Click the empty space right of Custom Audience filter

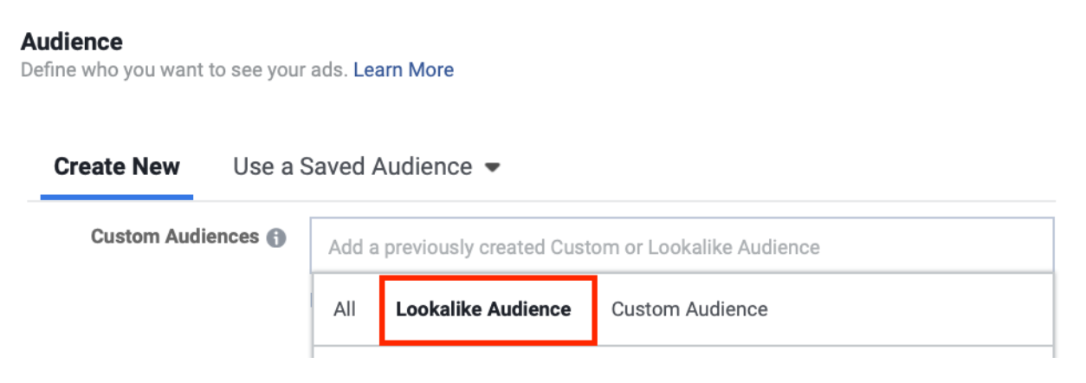pyautogui.click(x=909, y=309)
